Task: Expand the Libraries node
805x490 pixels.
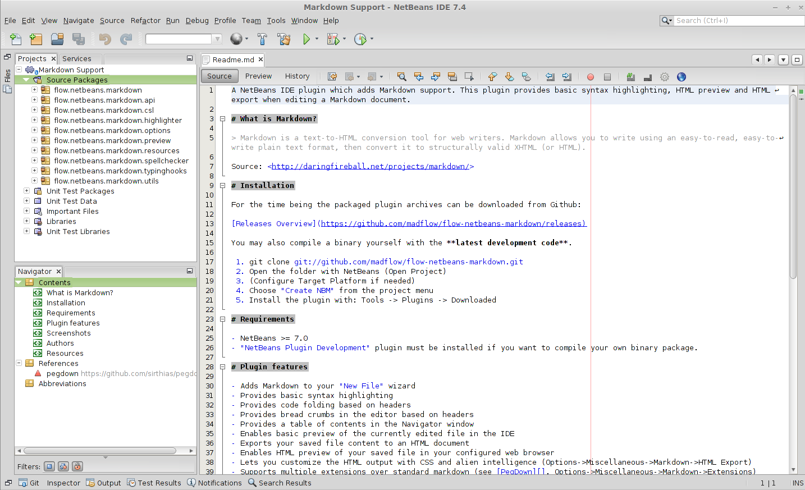Action: pyautogui.click(x=26, y=221)
